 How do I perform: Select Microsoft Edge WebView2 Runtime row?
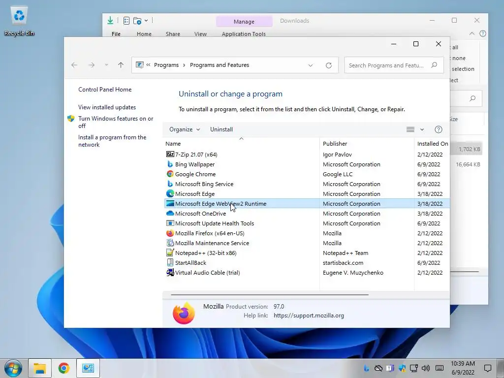[307, 203]
